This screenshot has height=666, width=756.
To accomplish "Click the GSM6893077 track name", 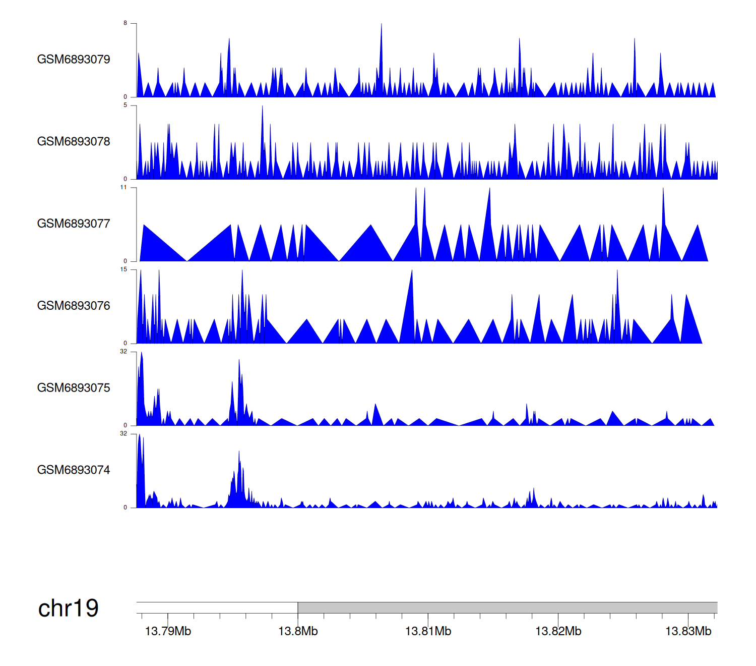I will pos(74,224).
